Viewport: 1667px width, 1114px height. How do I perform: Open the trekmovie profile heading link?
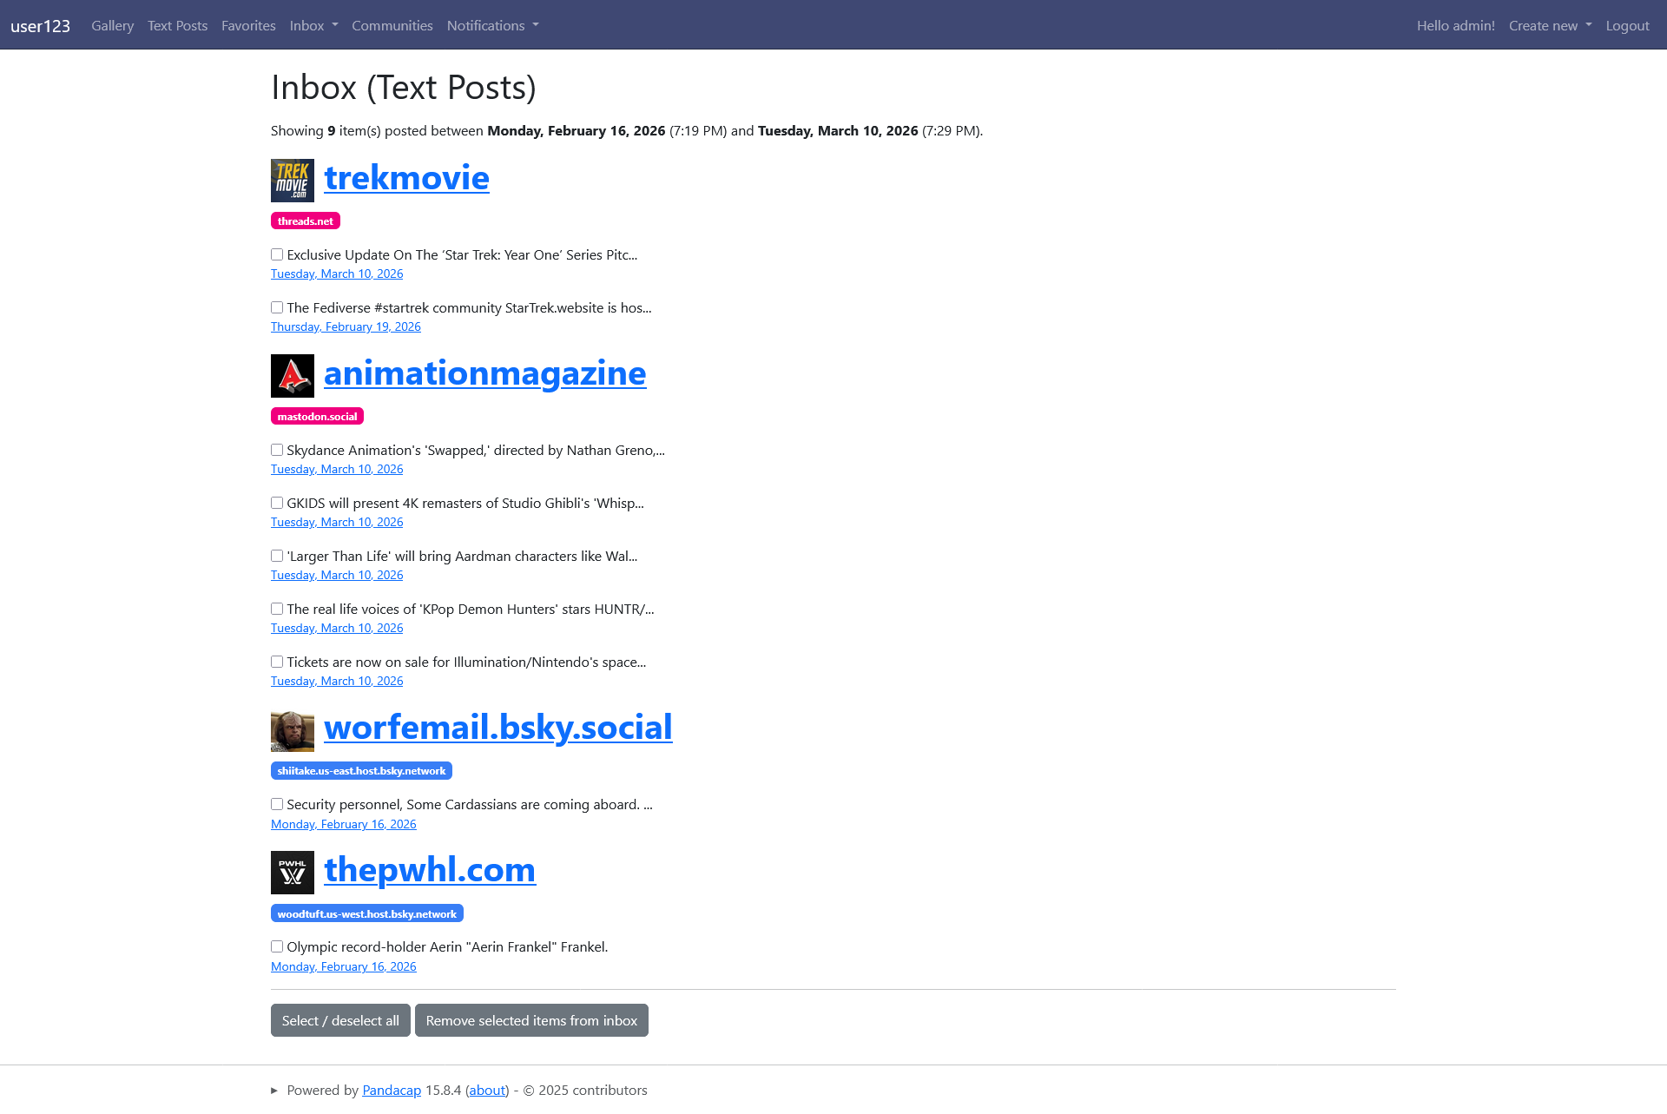tap(406, 178)
